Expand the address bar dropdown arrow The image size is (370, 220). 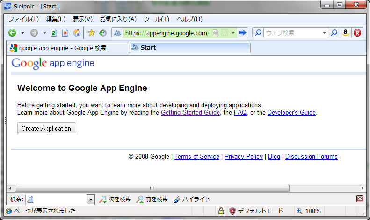pyautogui.click(x=233, y=33)
